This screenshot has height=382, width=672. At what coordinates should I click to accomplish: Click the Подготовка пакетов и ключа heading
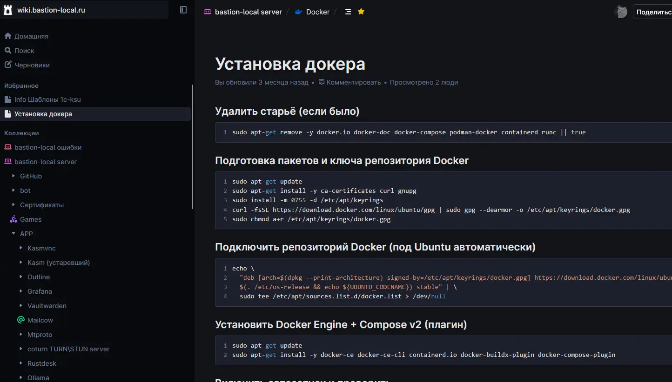(342, 161)
